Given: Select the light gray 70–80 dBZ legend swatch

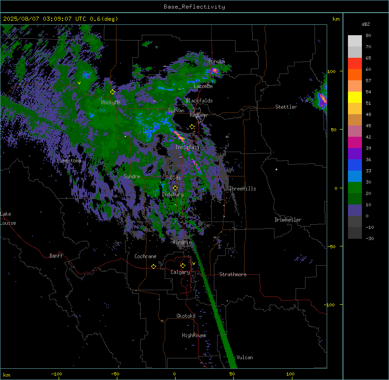Looking at the screenshot, I should point(355,41).
